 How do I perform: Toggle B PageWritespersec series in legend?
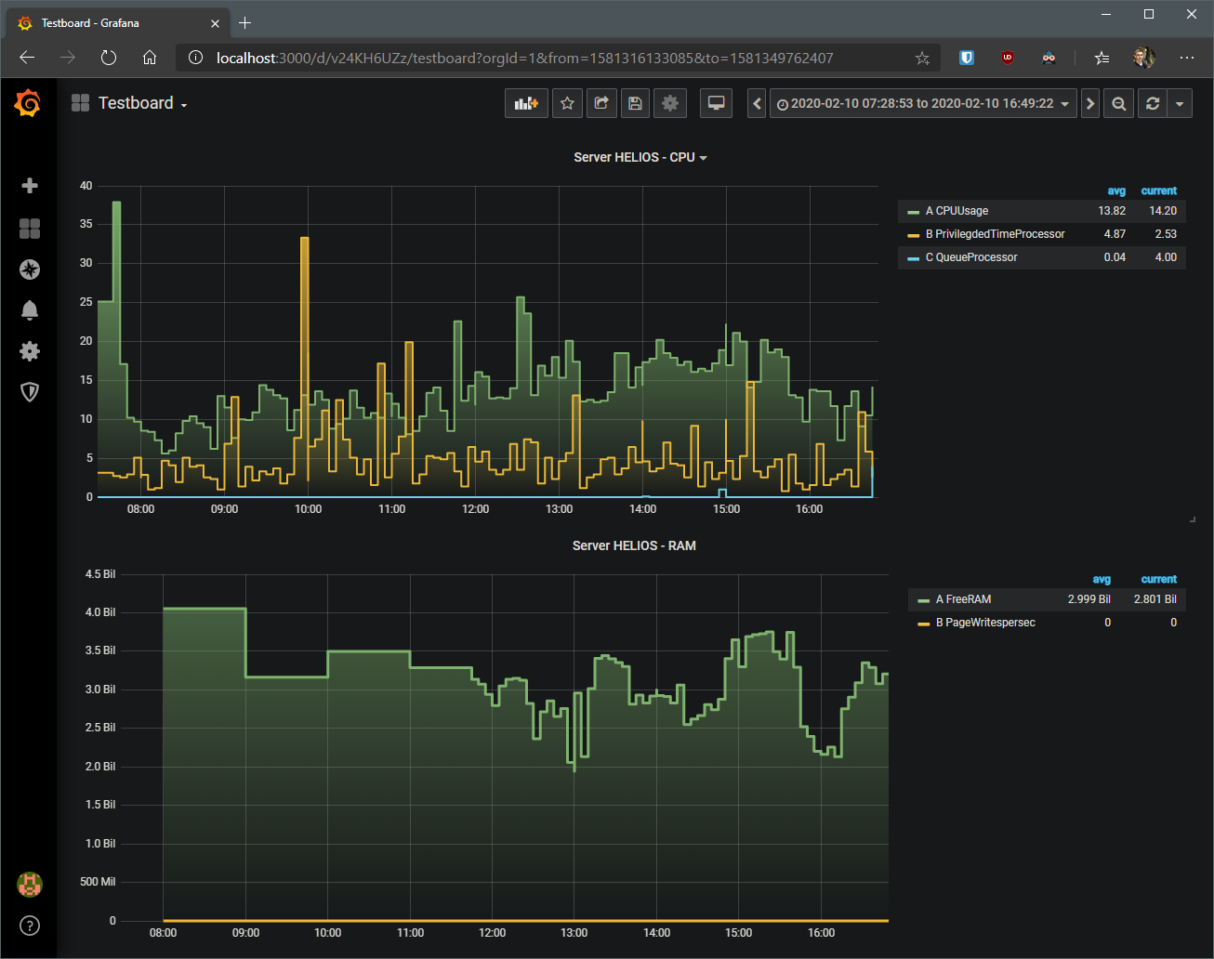(985, 623)
